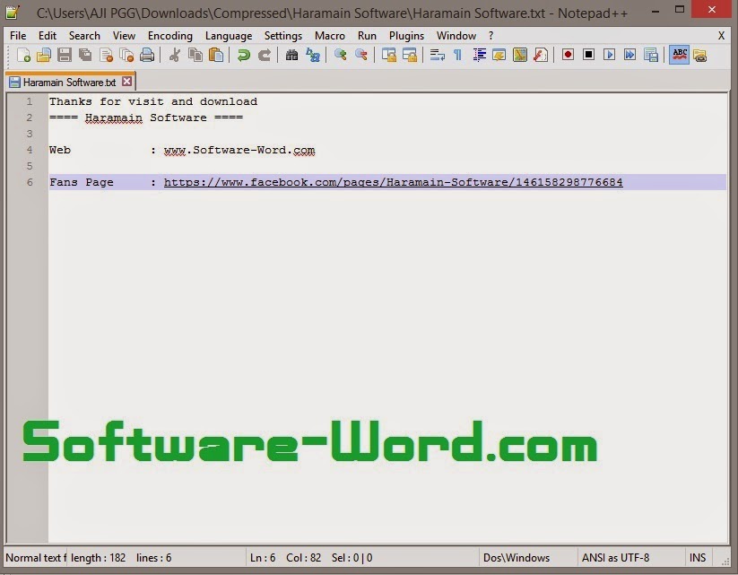Open the Search menu
Viewport: 738px width, 575px height.
(x=84, y=36)
